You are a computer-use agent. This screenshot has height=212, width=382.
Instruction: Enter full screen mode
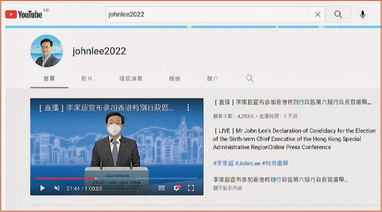[191, 188]
